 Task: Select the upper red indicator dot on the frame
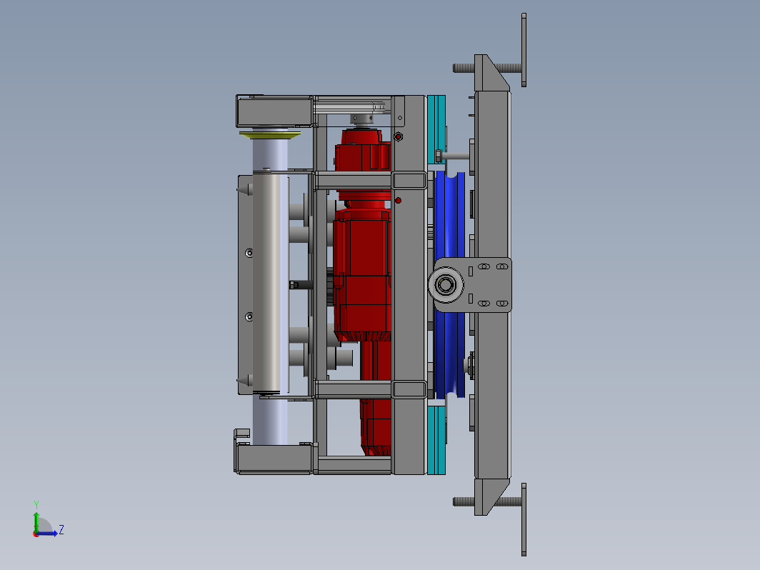399,137
